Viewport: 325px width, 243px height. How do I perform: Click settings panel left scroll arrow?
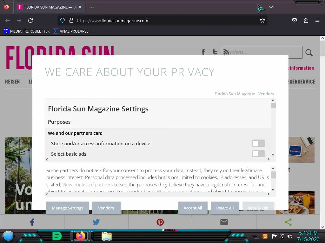pyautogui.click(x=47, y=159)
